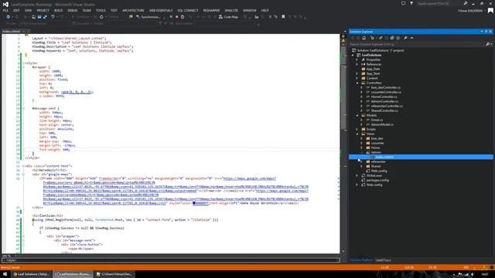Click Solution Explorer Preview Selected Items icon
The width and height of the screenshot is (495, 278).
click(x=411, y=38)
